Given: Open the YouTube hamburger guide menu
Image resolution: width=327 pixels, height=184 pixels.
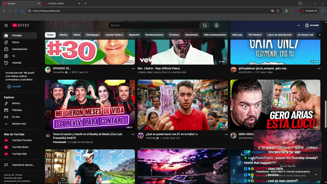Looking at the screenshot, I should [x=6, y=25].
